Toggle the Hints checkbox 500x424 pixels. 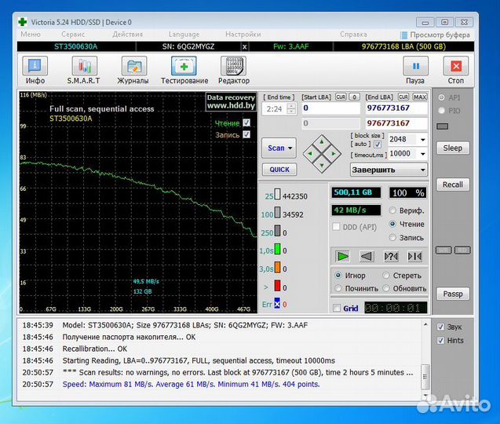tap(440, 341)
